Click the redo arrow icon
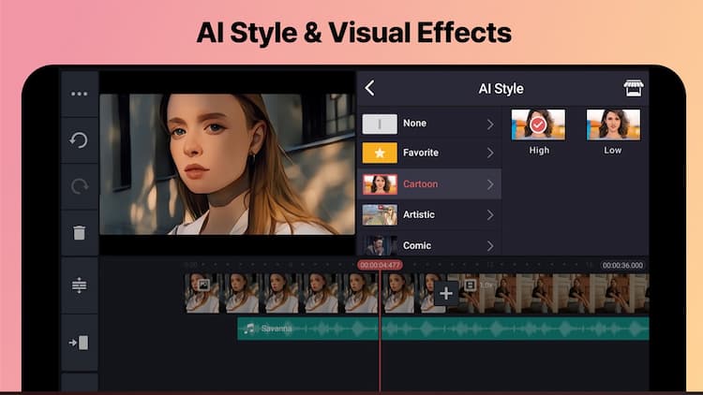 click(x=79, y=186)
